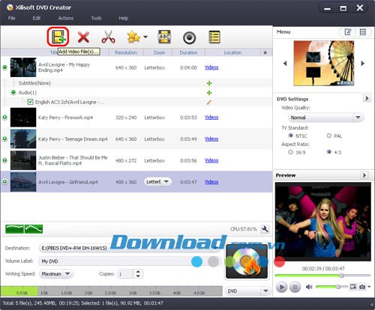Click the Copies number field
Viewport: 375px width, 310px height.
pyautogui.click(x=125, y=274)
